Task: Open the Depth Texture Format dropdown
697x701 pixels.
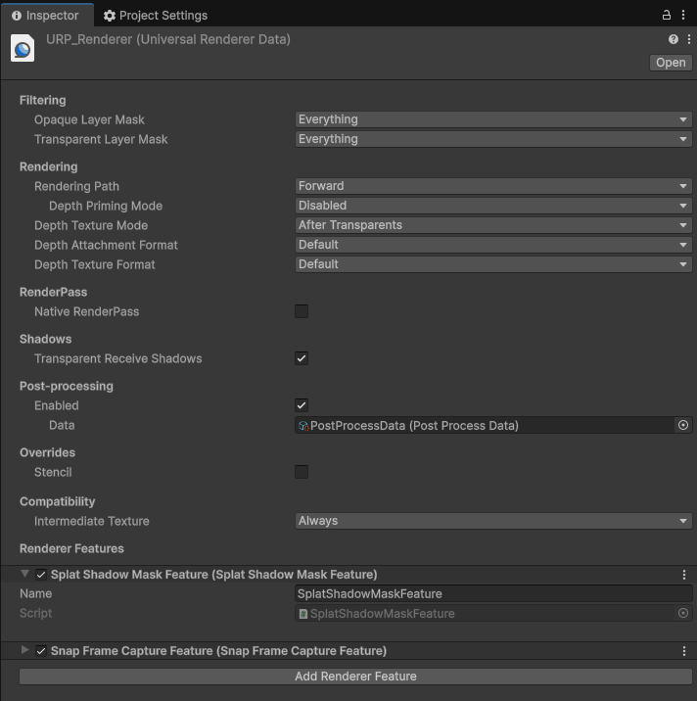Action: click(x=493, y=264)
